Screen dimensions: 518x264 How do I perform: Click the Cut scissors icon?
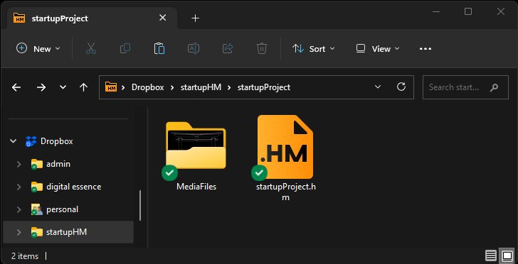(91, 49)
